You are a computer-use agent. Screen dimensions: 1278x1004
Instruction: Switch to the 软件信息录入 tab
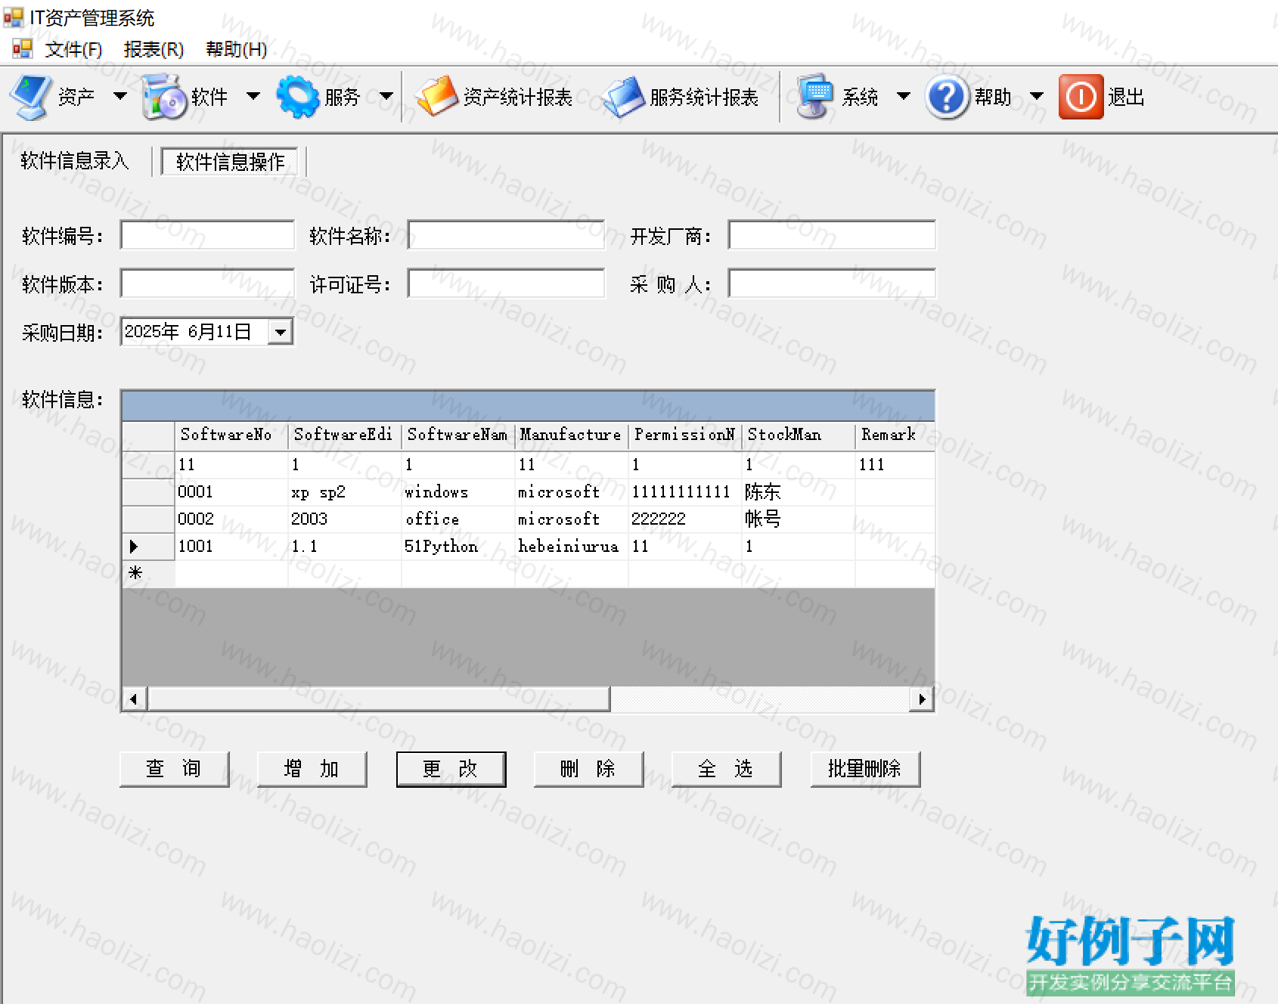(75, 161)
